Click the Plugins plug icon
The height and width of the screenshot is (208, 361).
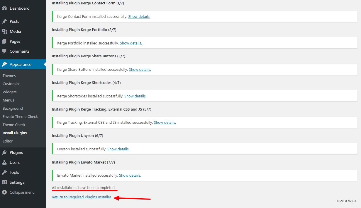coord(4,152)
